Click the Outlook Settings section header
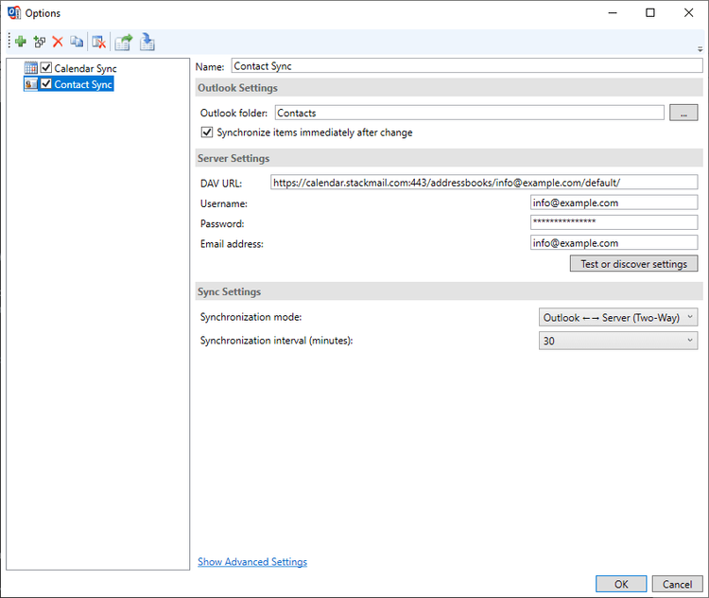 449,88
